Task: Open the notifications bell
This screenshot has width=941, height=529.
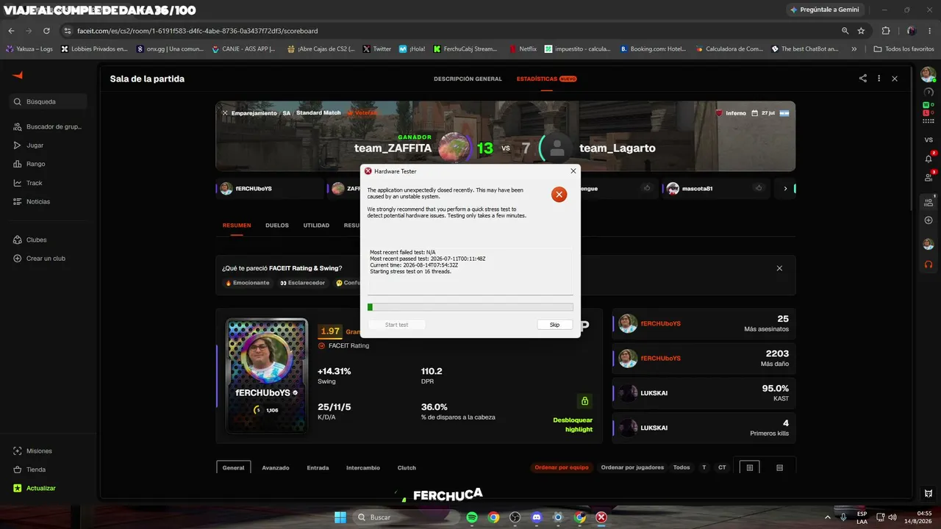Action: coord(929,158)
